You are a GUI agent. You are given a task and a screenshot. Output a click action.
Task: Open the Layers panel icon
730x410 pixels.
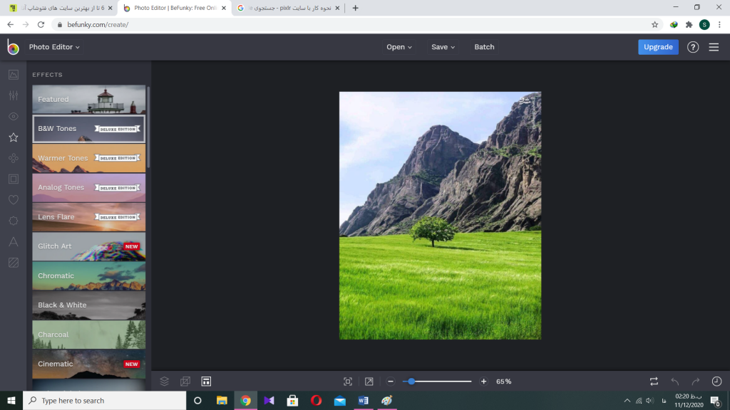coord(165,382)
